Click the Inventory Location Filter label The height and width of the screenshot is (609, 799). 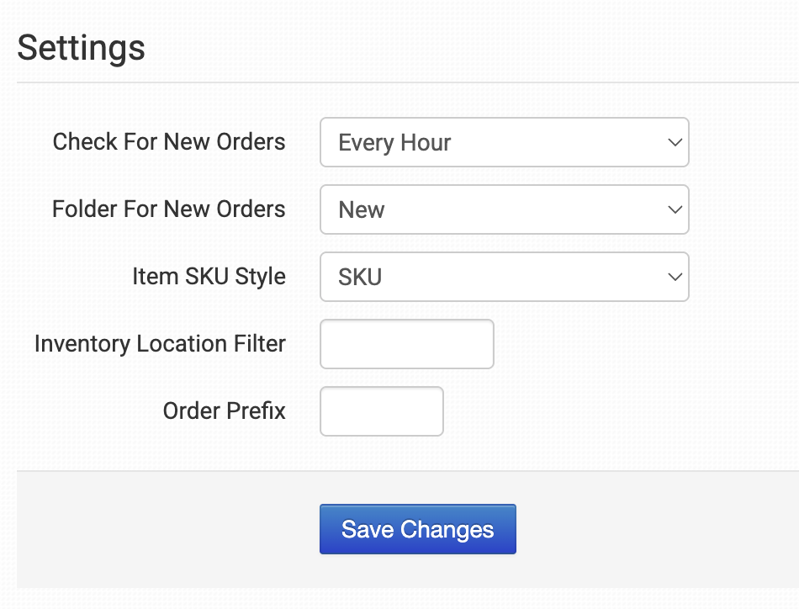(160, 344)
